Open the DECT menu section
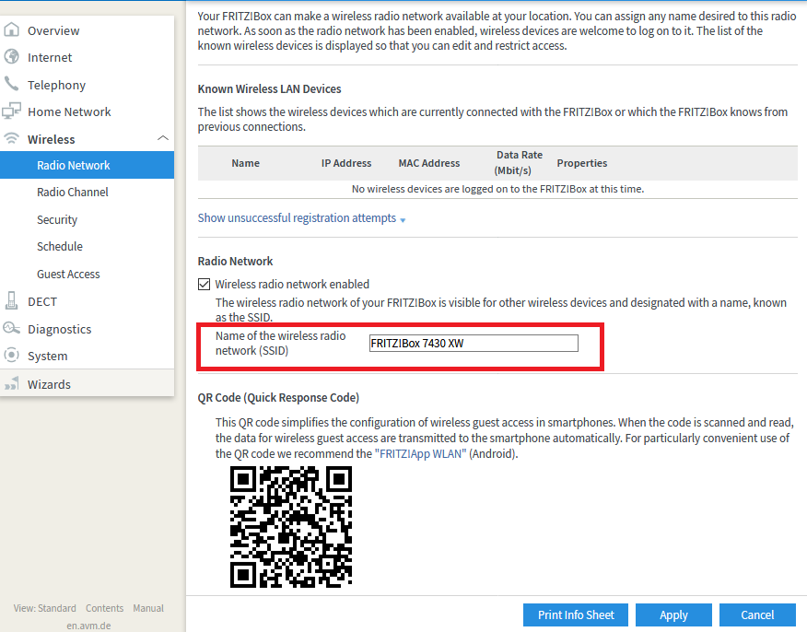The height and width of the screenshot is (632, 807). tap(42, 301)
